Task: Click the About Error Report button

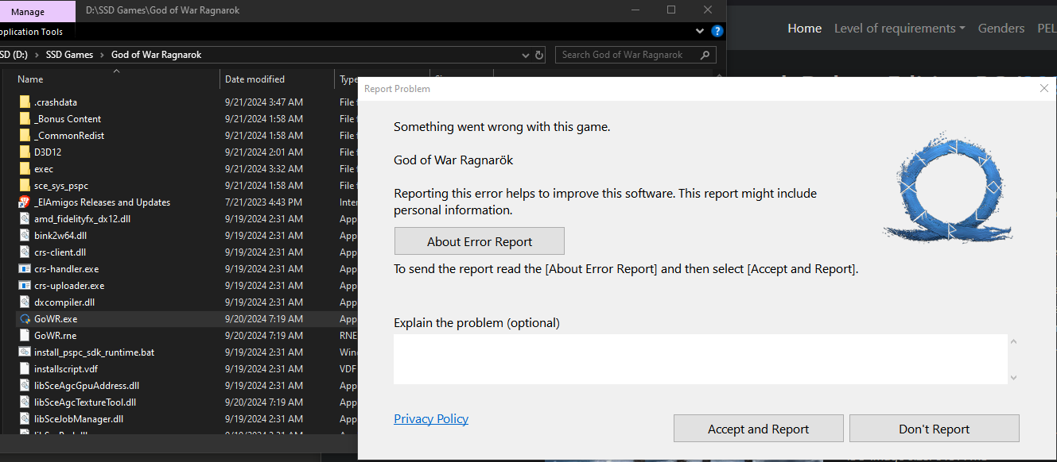Action: [480, 241]
